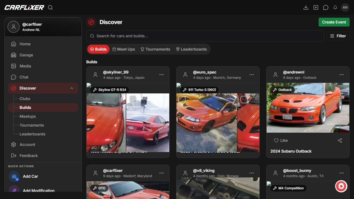The height and width of the screenshot is (199, 354).
Task: Open the @skyliner_99 profile link
Action: (116, 72)
